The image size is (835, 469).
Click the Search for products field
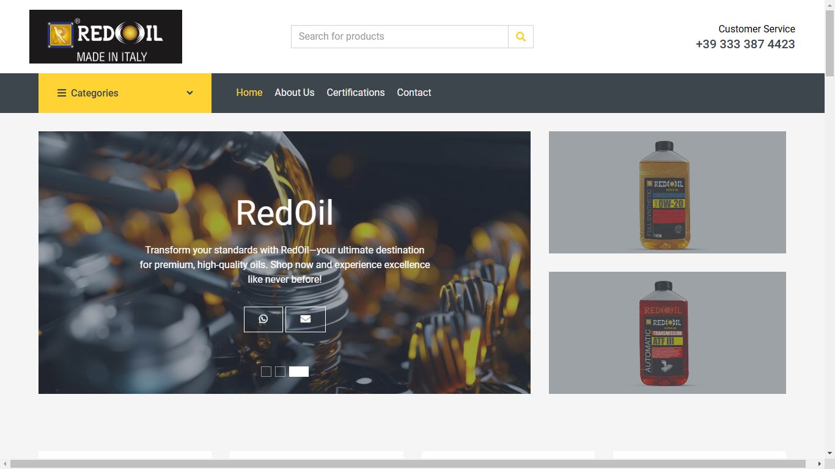coord(400,37)
